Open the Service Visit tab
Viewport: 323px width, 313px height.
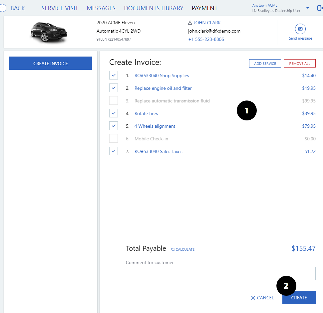60,8
